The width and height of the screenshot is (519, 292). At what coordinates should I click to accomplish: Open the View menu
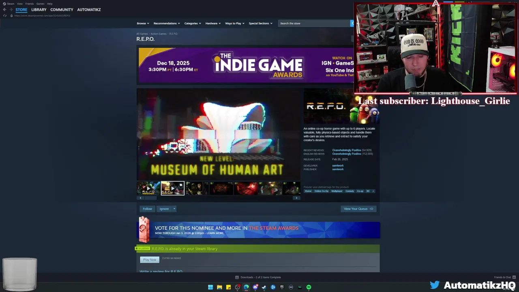point(19,4)
